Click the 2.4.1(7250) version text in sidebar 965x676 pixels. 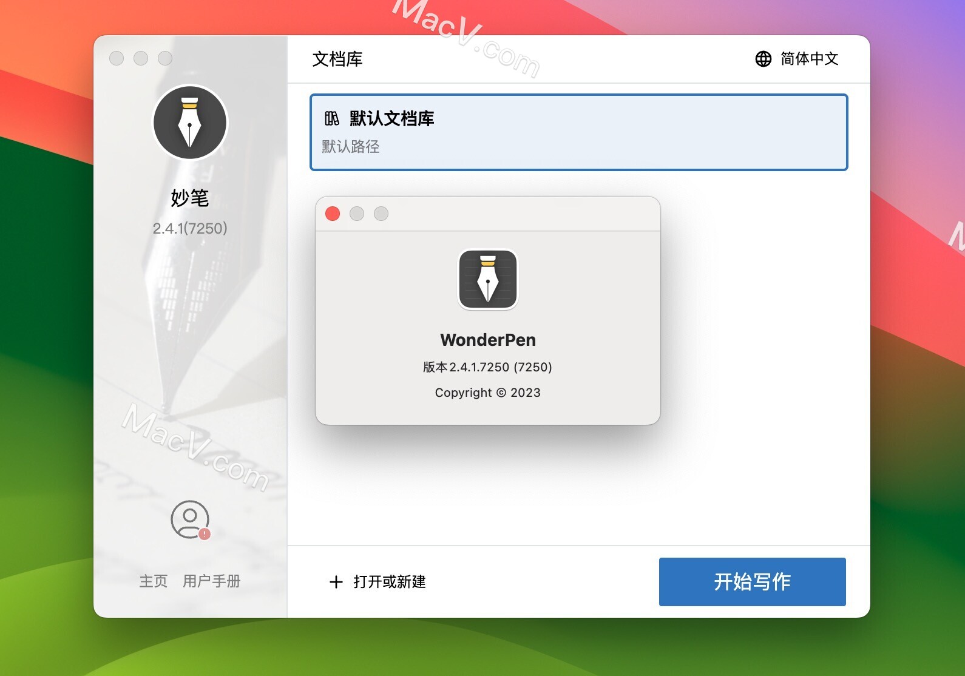[190, 228]
